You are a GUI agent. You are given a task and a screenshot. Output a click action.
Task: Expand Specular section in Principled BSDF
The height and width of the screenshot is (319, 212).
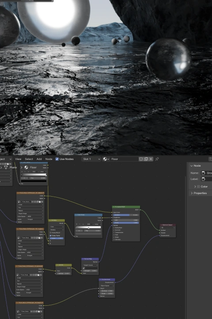point(114,230)
